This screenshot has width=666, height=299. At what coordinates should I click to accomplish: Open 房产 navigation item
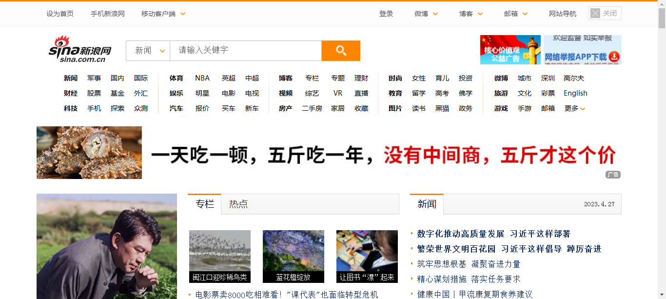[286, 108]
